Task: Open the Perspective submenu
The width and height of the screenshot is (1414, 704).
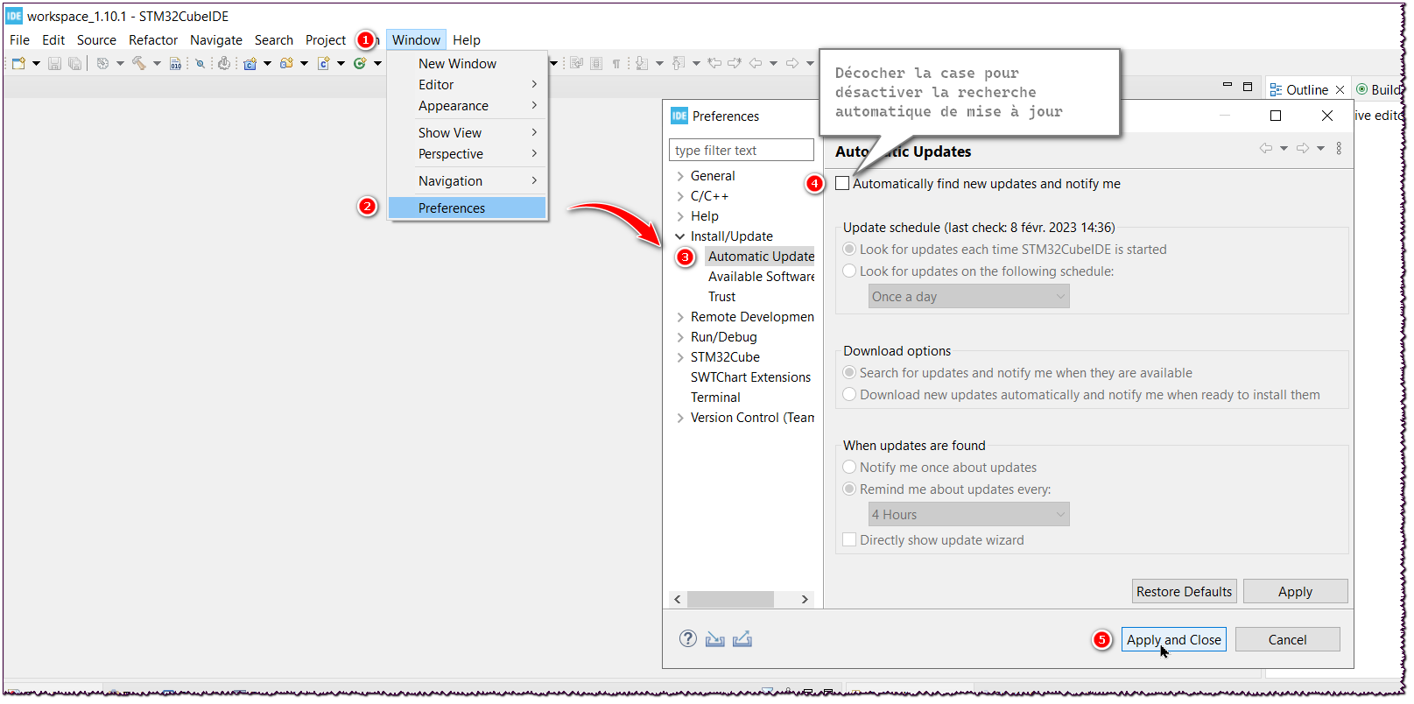Action: click(x=467, y=153)
